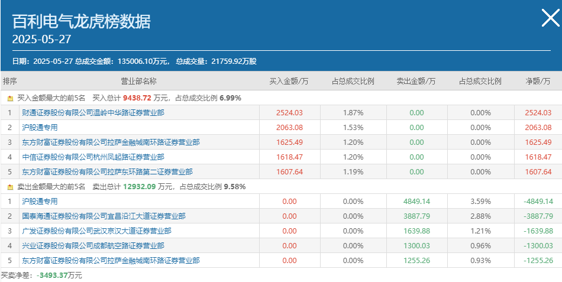Open 国泰海通证券宜昌沿江大道证券营业部 link
The width and height of the screenshot is (562, 282).
[104, 216]
